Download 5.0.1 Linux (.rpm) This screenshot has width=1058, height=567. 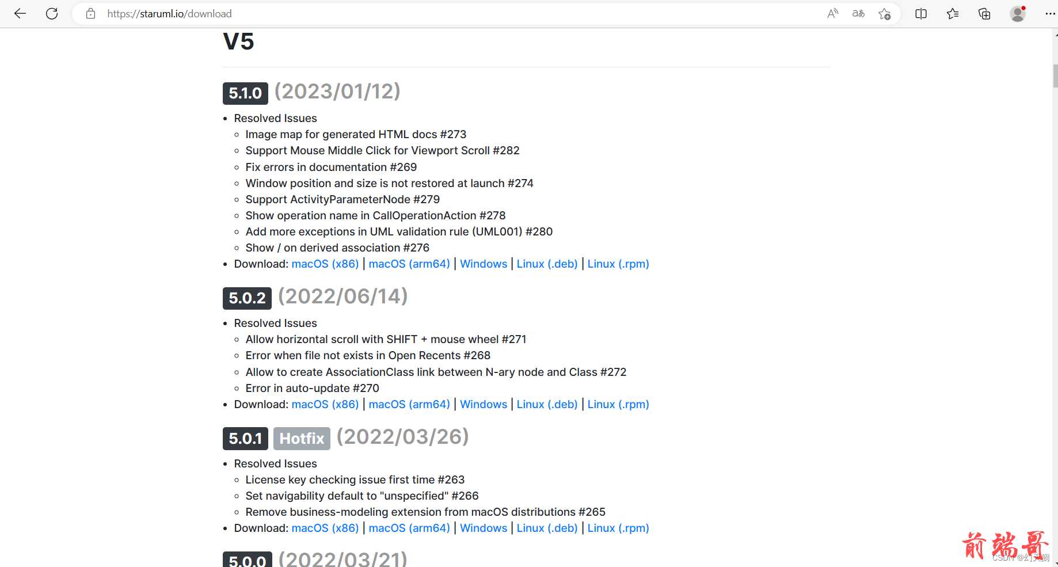[618, 528]
